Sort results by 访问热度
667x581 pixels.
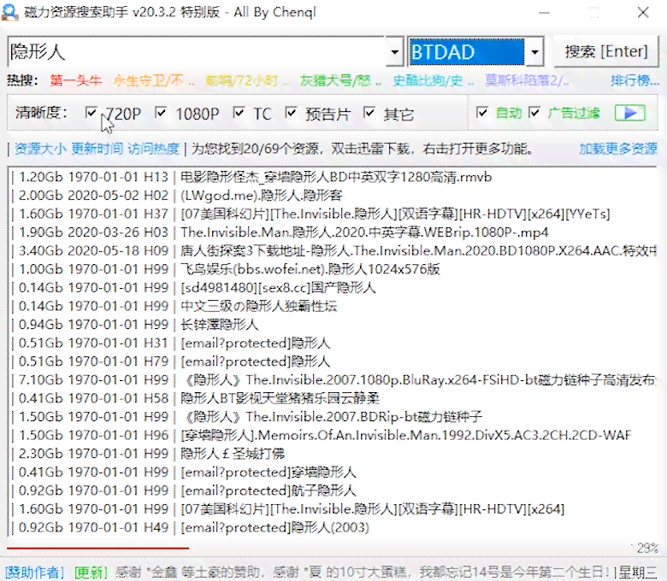154,149
